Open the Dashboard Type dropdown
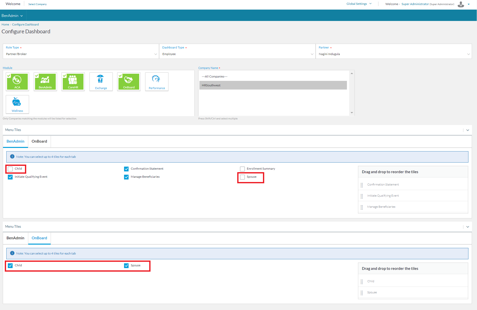The width and height of the screenshot is (477, 310). pos(237,54)
